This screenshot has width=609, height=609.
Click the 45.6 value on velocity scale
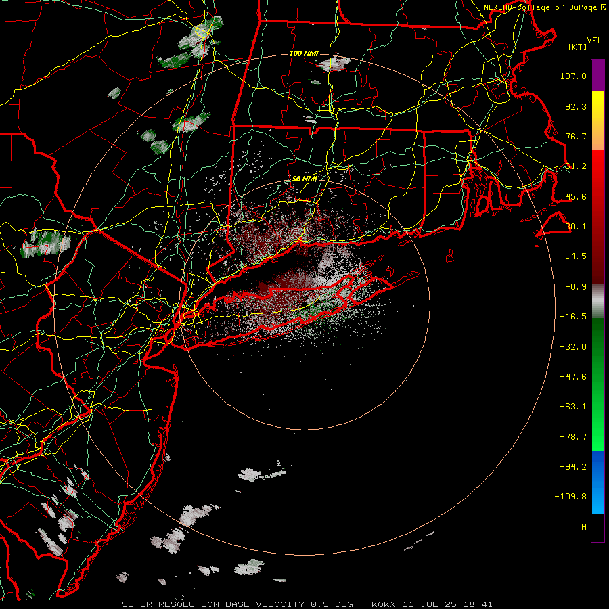click(x=576, y=196)
